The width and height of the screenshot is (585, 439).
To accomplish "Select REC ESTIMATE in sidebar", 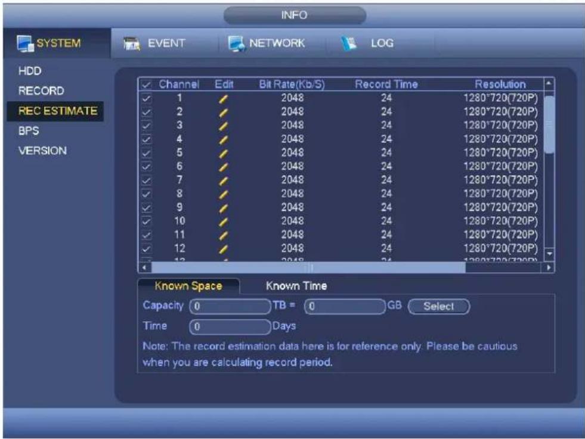I will pos(55,111).
